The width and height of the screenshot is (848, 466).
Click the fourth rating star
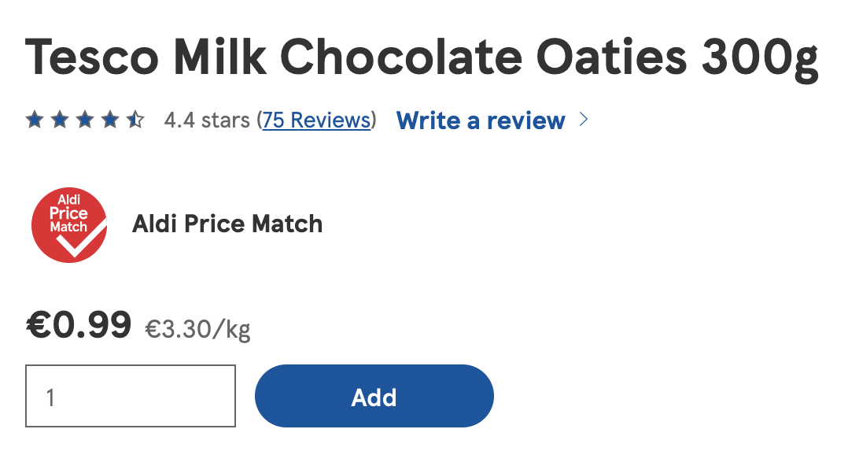(x=110, y=120)
